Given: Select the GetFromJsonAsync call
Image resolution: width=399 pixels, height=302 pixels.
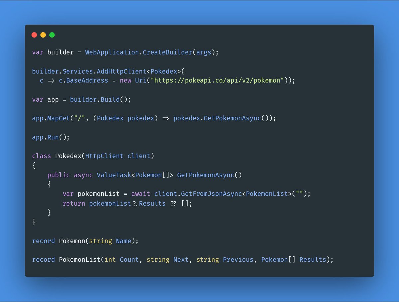Looking at the screenshot, I should (x=210, y=193).
